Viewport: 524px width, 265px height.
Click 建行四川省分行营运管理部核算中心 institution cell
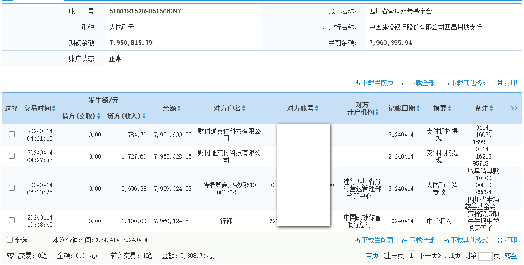tap(362, 189)
